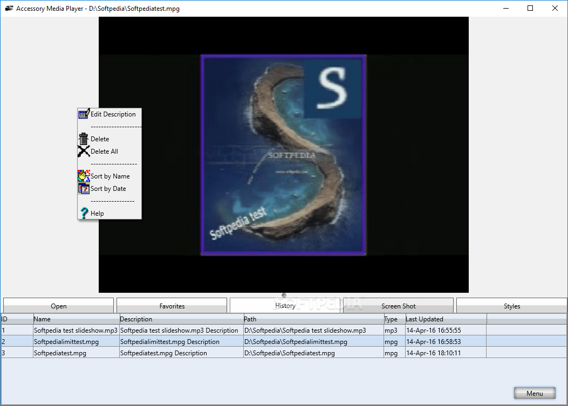Image resolution: width=568 pixels, height=406 pixels.
Task: Click the Menu button
Action: tap(535, 393)
